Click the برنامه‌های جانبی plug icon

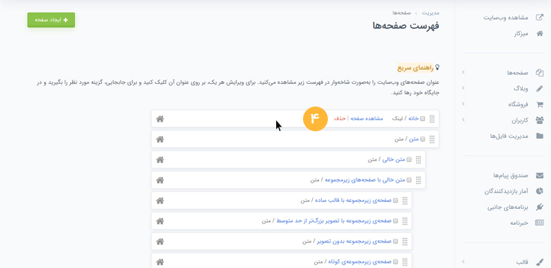coord(539,207)
